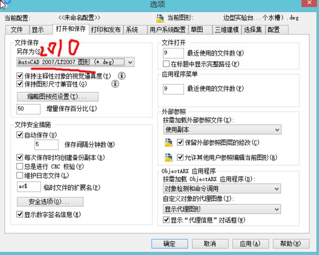Click info icon beside 保持图形尺寸兼容性
This screenshot has height=255, width=319.
115,84
